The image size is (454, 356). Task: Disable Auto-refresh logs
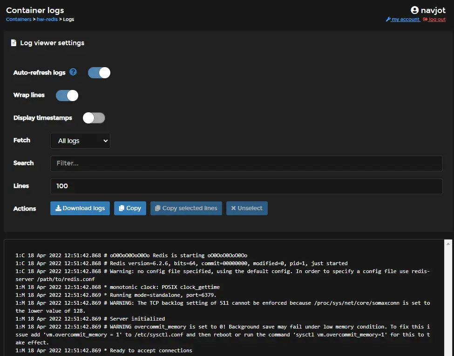[99, 72]
